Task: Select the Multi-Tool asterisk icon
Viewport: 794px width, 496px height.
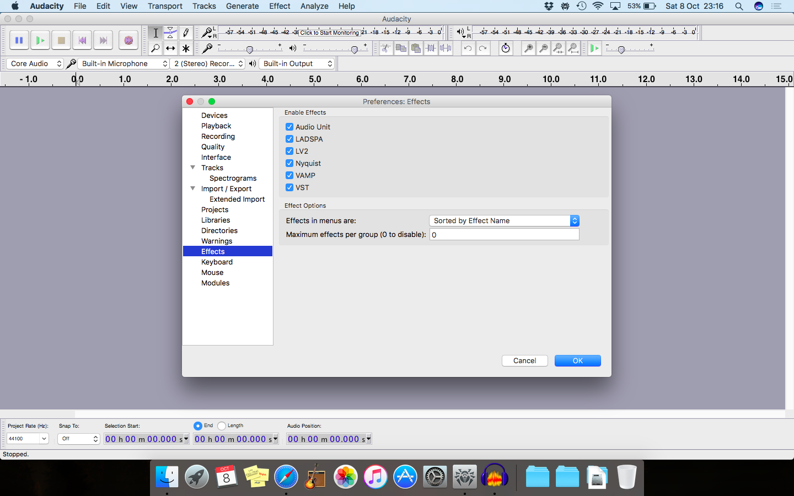Action: pos(186,48)
